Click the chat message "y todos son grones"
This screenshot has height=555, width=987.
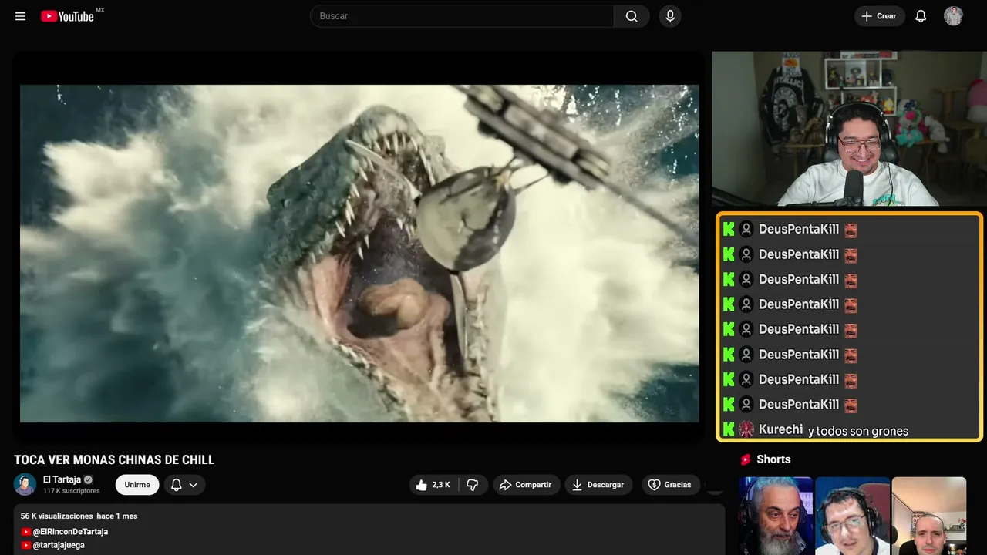point(858,432)
